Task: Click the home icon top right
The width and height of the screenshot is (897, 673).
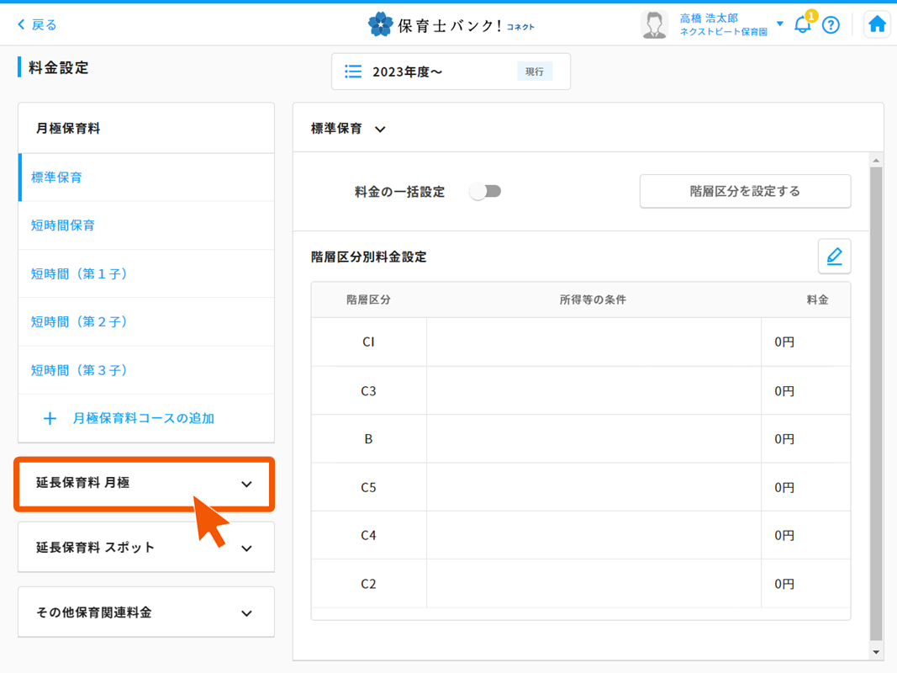Action: [x=877, y=24]
